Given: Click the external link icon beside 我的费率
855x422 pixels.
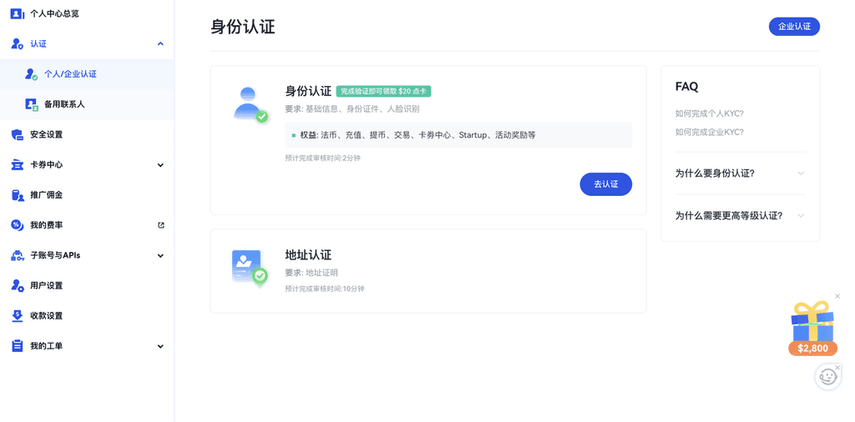Looking at the screenshot, I should [161, 225].
